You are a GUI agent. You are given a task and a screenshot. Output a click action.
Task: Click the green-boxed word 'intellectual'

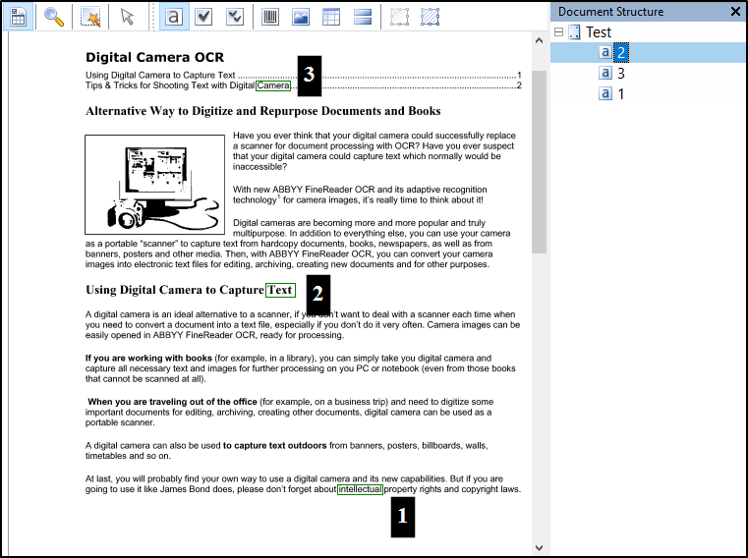360,489
